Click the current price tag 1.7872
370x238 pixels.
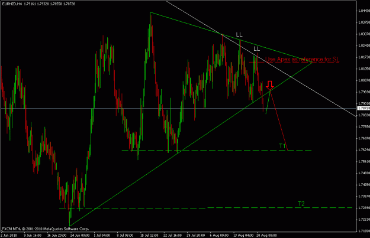[363, 108]
